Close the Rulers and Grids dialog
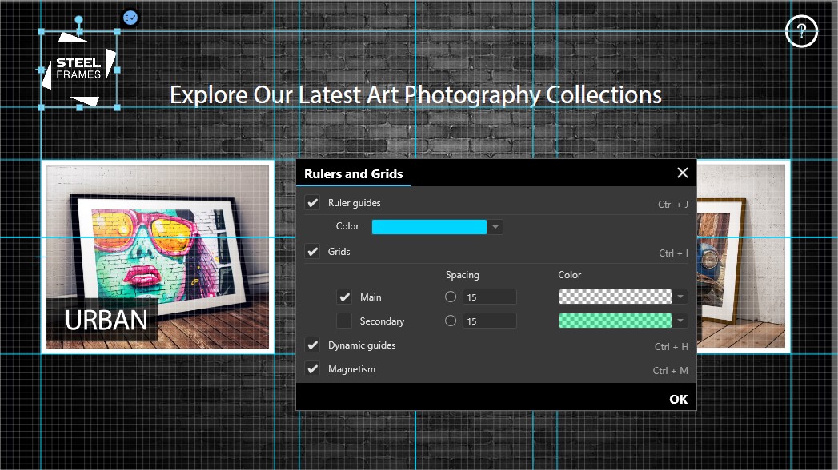The width and height of the screenshot is (838, 470). coord(683,173)
